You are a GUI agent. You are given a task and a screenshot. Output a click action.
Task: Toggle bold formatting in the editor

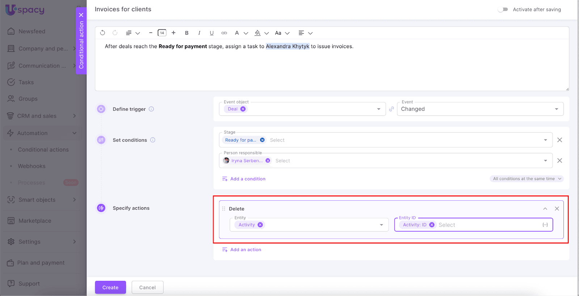[x=187, y=33]
